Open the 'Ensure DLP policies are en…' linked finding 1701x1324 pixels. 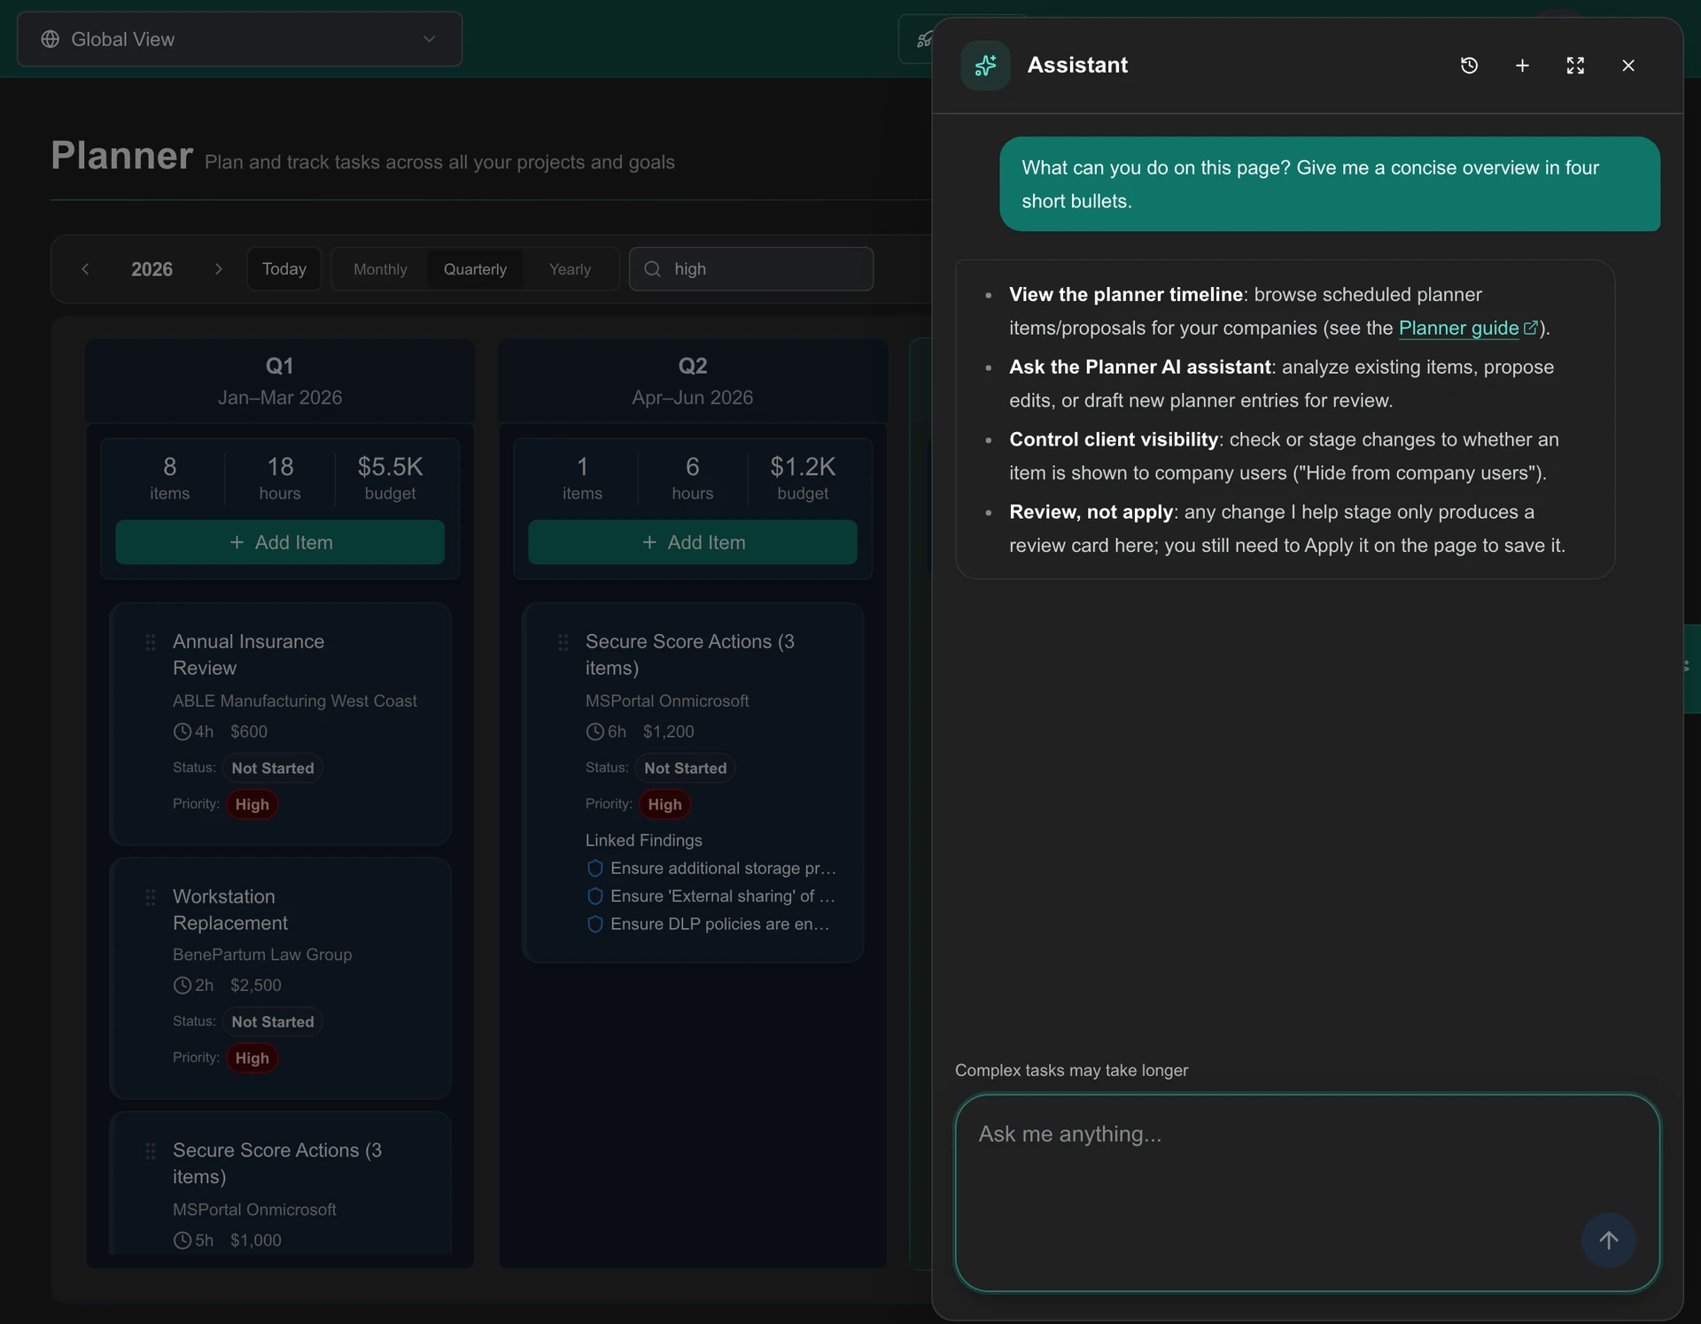click(x=720, y=924)
